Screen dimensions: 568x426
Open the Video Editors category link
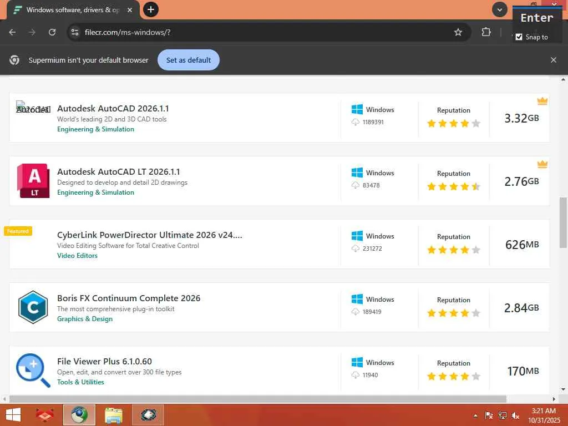[77, 256]
